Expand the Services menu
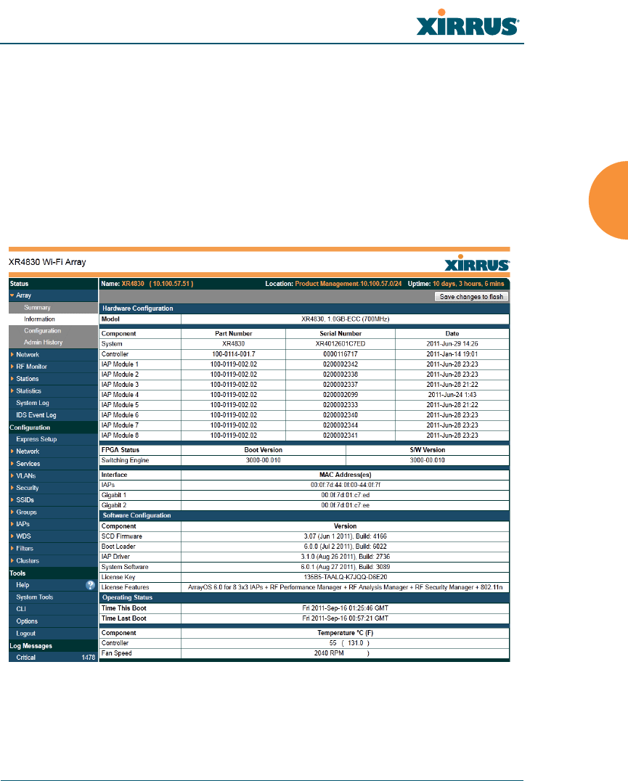The height and width of the screenshot is (781, 628). pos(28,463)
